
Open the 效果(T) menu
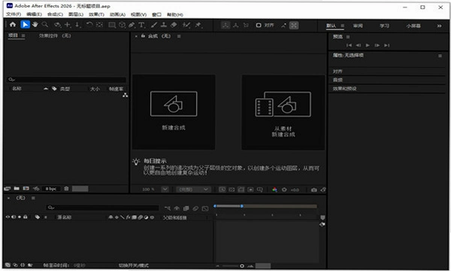[x=96, y=14]
